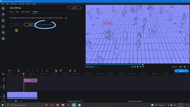Step back one frame
Viewport: 190px width, 107px height.
(135, 67)
